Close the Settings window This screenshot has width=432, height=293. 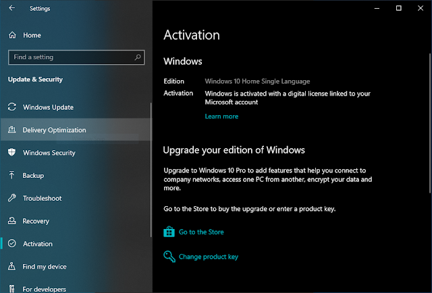point(421,8)
